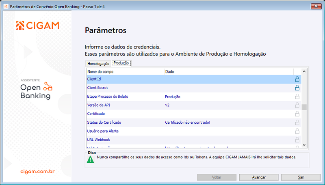325x185 pixels.
Task: Click lock icon for Versão da API
Action: coord(297,105)
